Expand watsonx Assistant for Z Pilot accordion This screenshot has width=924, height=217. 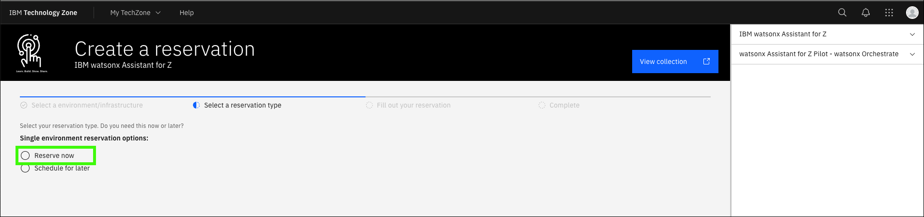(827, 54)
